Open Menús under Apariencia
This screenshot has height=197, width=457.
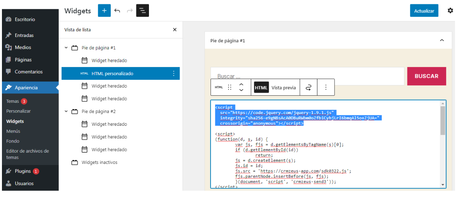pos(13,131)
